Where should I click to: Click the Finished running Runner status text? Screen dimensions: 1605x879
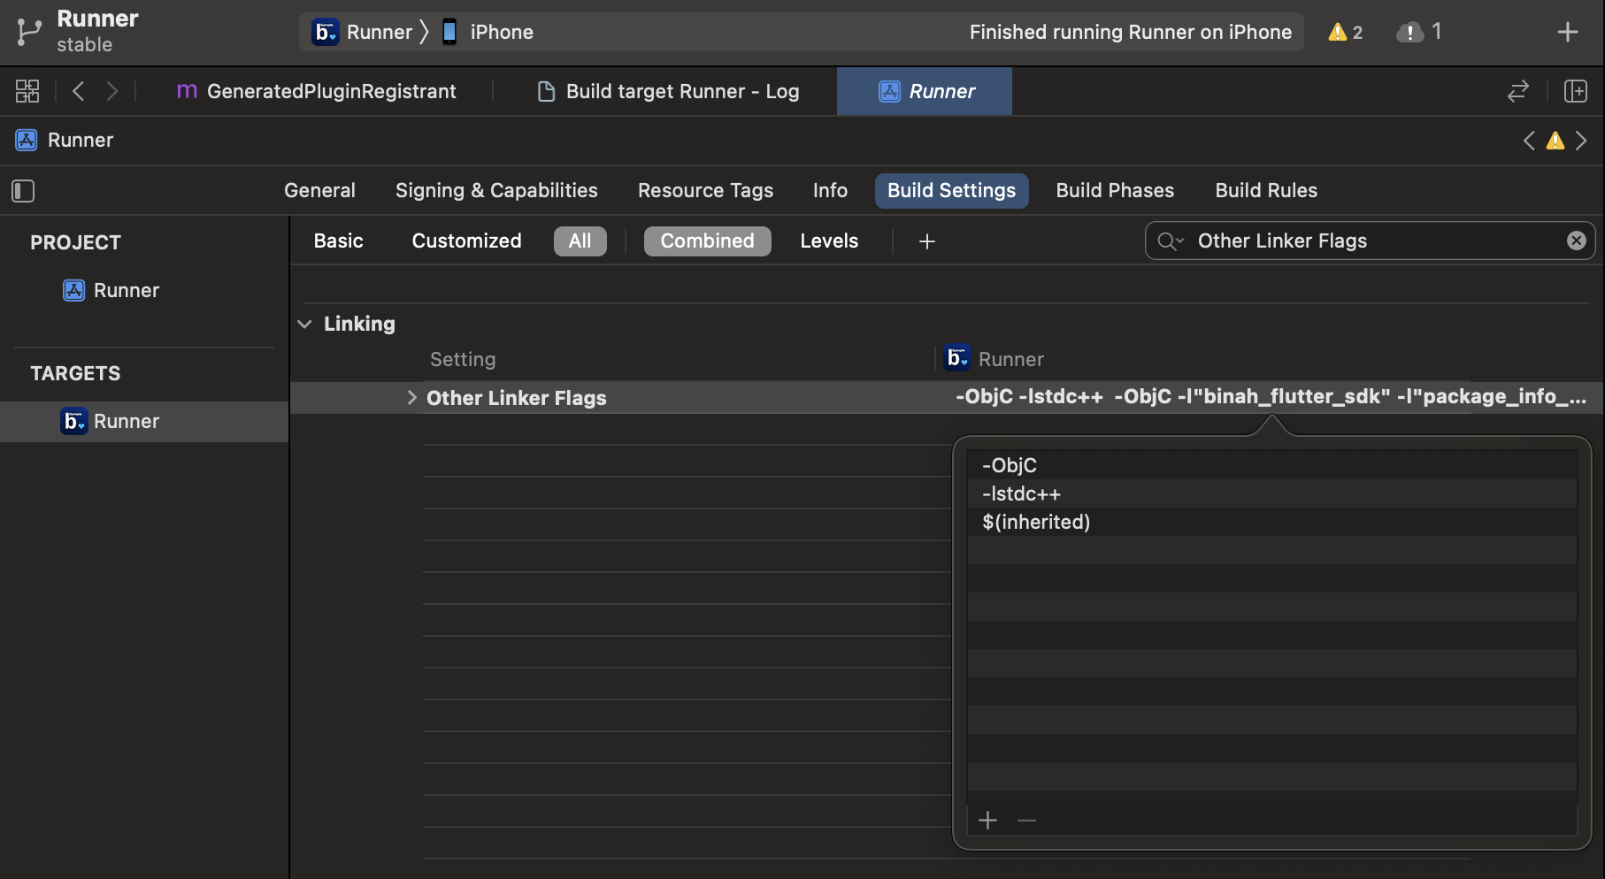[1130, 32]
